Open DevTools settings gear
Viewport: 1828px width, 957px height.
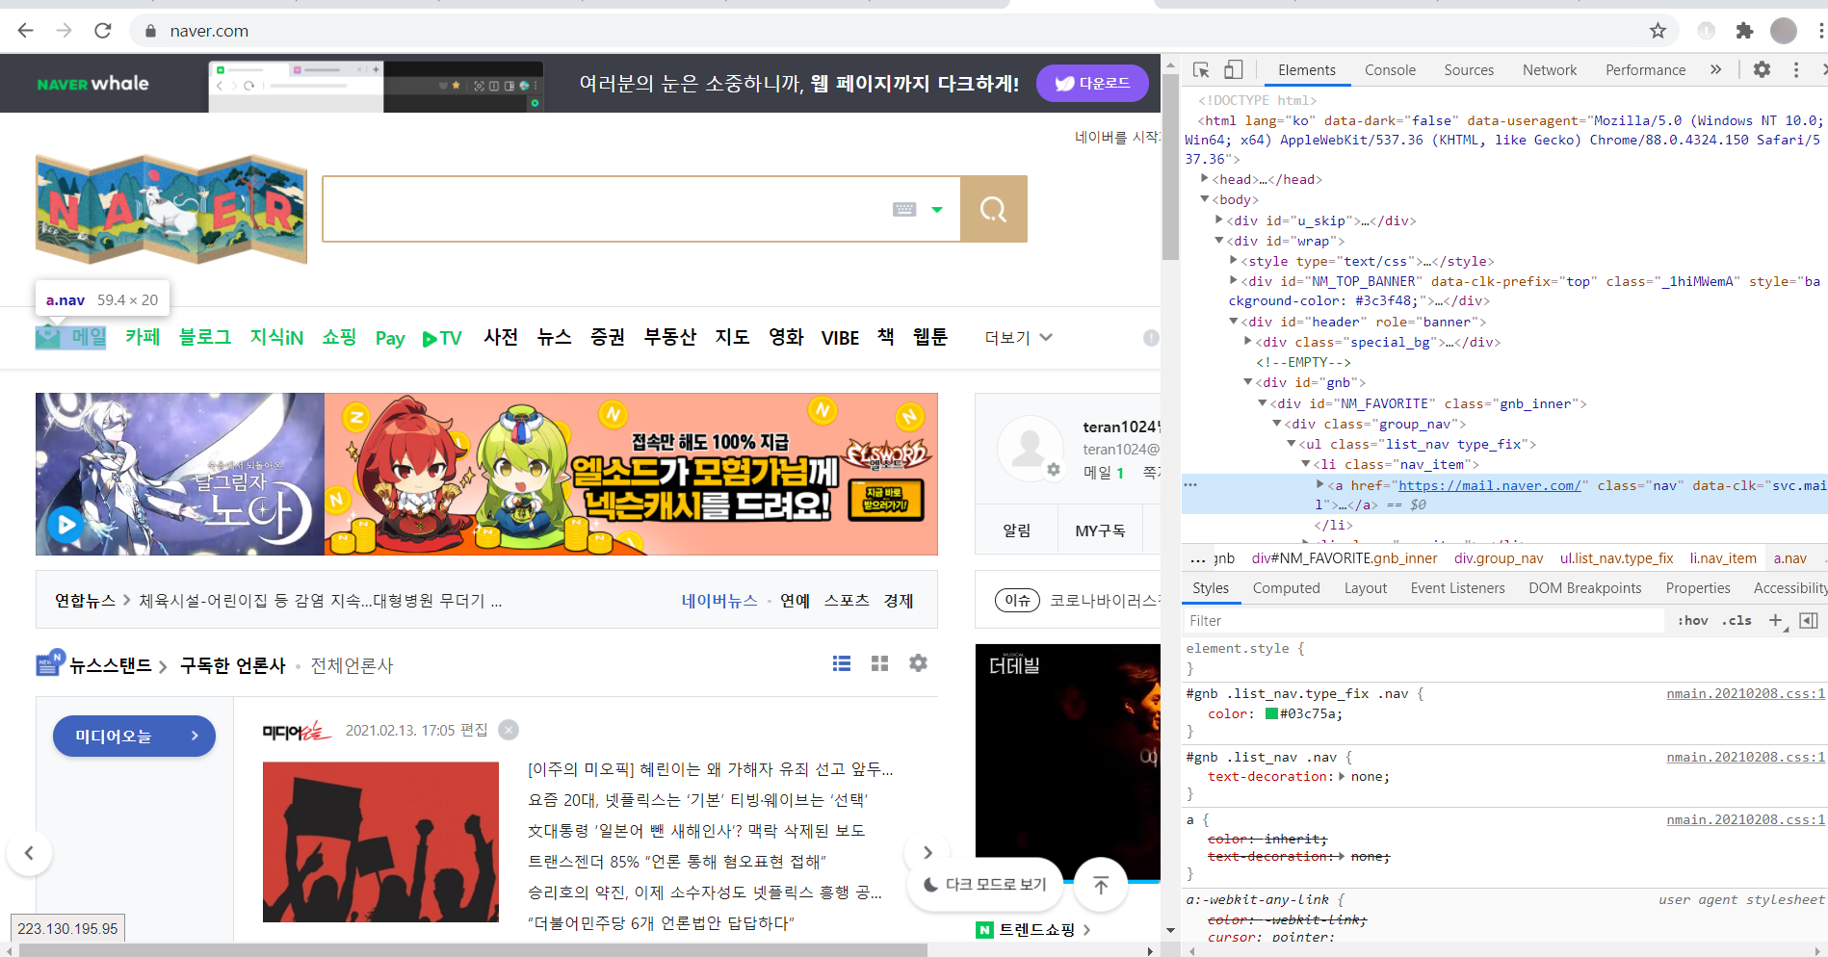[x=1762, y=69]
